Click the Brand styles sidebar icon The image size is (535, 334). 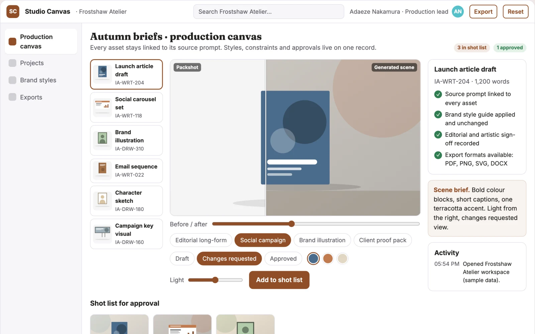click(12, 80)
